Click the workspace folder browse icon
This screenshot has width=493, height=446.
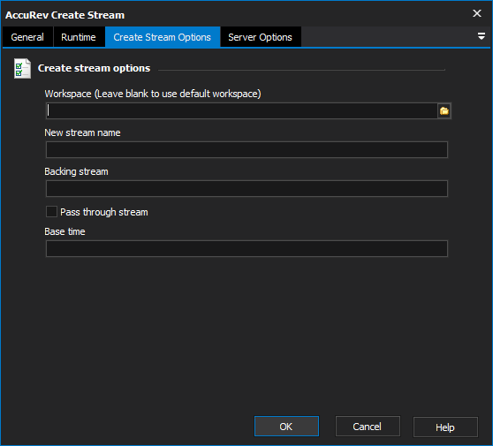pyautogui.click(x=444, y=110)
